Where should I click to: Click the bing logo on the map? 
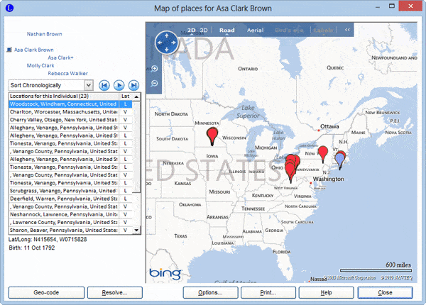[x=165, y=274]
